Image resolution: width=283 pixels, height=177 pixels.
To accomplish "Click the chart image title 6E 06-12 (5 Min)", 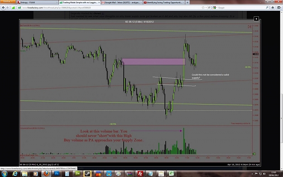I will [x=139, y=22].
